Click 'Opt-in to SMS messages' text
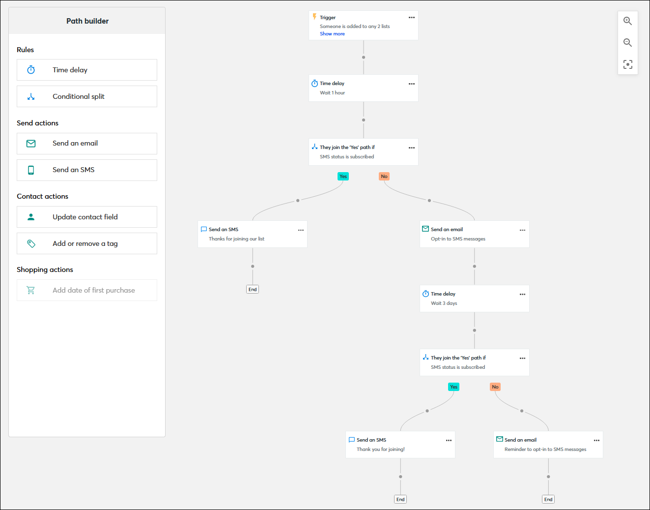The height and width of the screenshot is (510, 650). pos(458,239)
